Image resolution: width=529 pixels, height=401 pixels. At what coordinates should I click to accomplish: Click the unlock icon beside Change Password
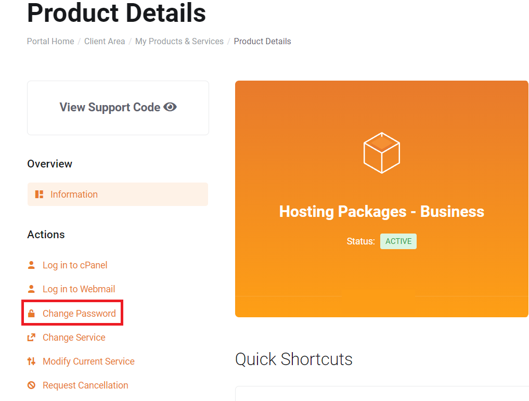point(31,314)
